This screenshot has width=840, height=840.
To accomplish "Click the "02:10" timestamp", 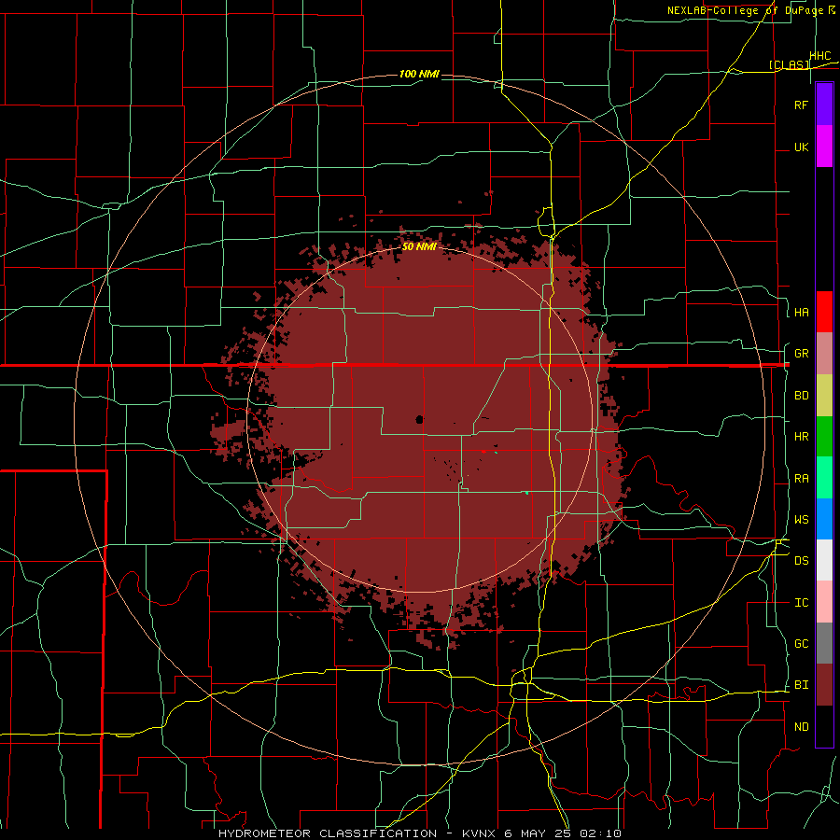I will (600, 833).
